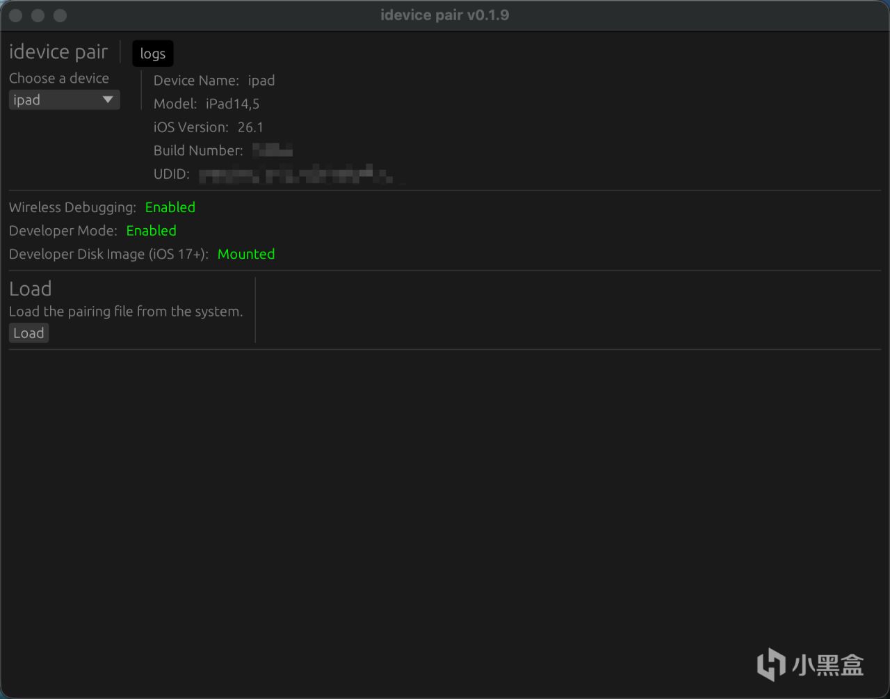Maximize the idevice pair window
This screenshot has width=890, height=699.
pyautogui.click(x=60, y=15)
